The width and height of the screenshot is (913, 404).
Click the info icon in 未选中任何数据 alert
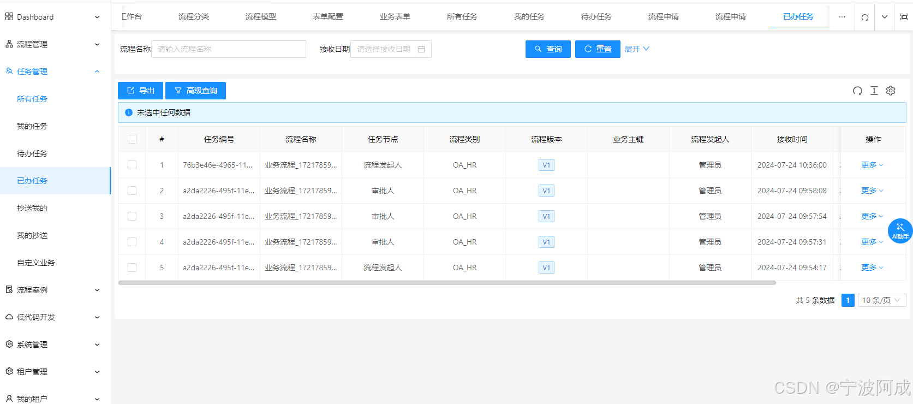[129, 112]
